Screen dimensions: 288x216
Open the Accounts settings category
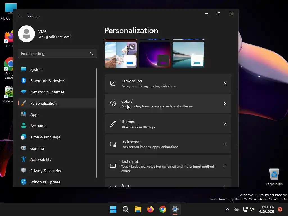(57, 126)
